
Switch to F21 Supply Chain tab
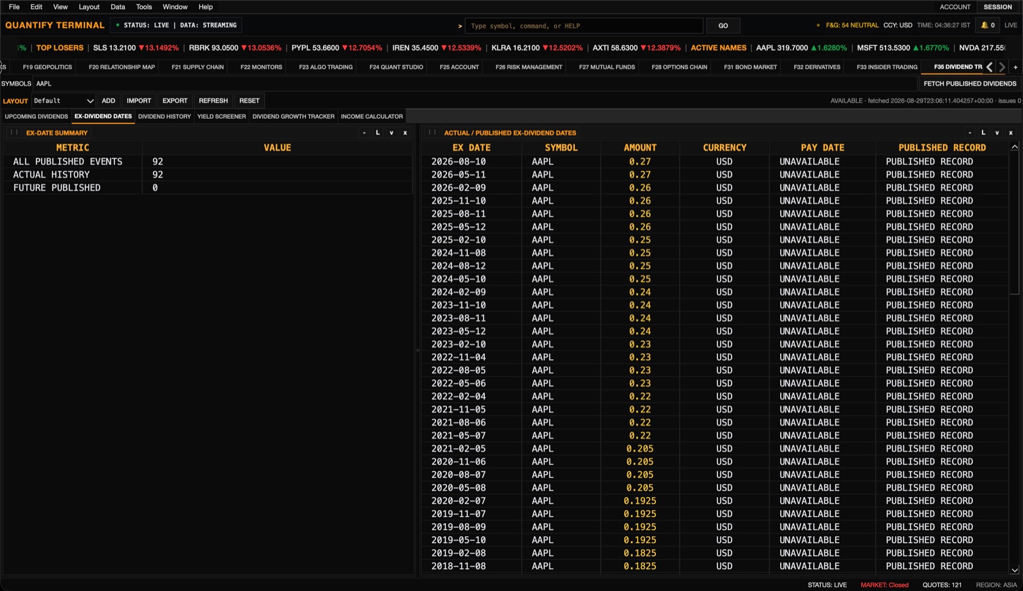198,67
